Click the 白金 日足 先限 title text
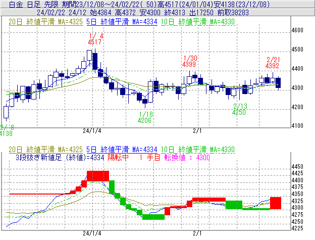The height and width of the screenshot is (240, 315). (34, 5)
